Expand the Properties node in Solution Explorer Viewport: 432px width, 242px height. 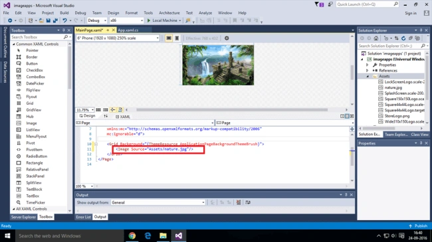[368, 65]
